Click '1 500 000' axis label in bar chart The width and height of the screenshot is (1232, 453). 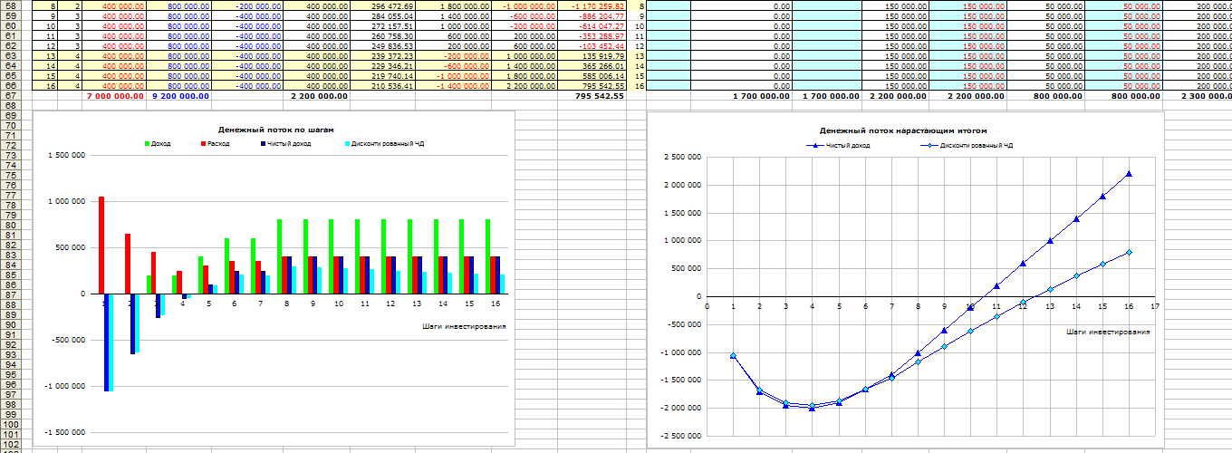pyautogui.click(x=66, y=155)
